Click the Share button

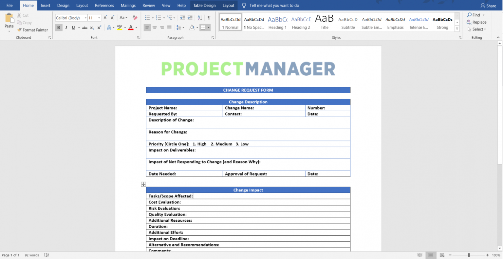pyautogui.click(x=488, y=5)
